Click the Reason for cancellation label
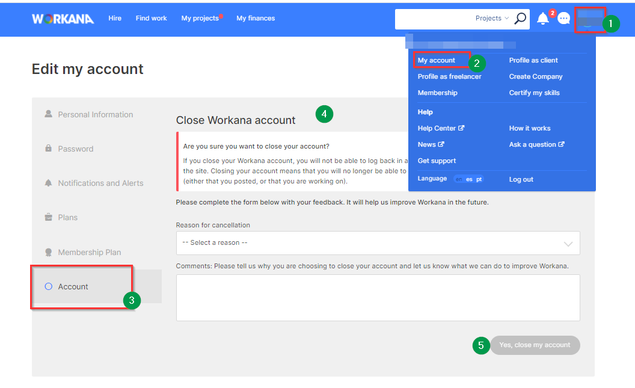 [213, 225]
